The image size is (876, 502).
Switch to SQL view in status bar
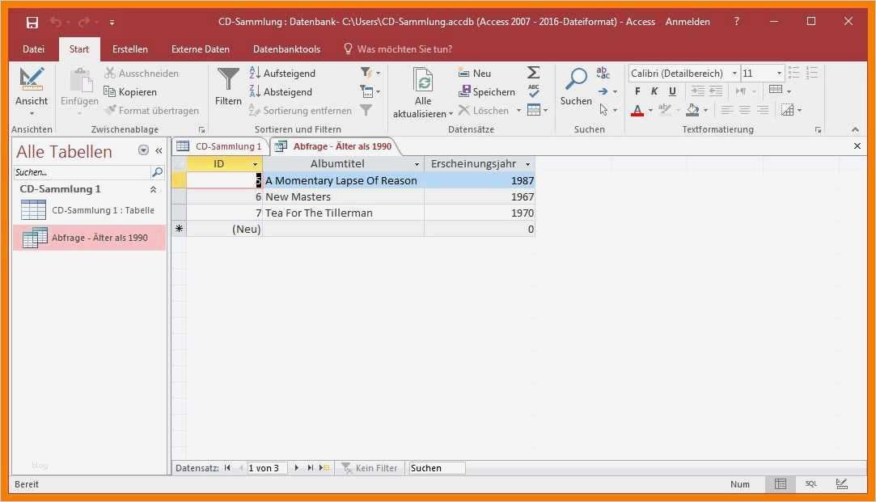(x=811, y=484)
